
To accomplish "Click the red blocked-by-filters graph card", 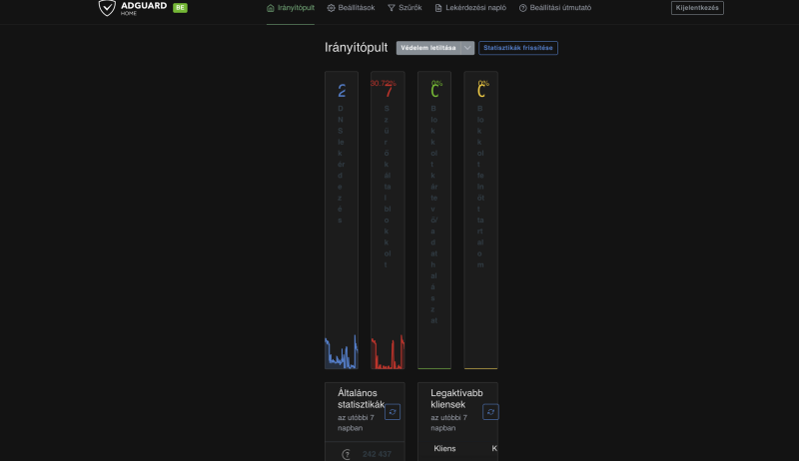I will pyautogui.click(x=388, y=220).
